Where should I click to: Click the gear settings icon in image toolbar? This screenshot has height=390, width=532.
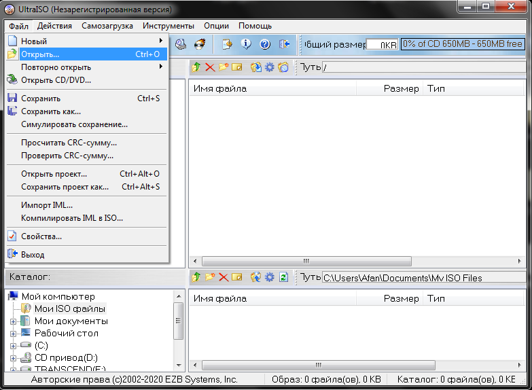269,67
